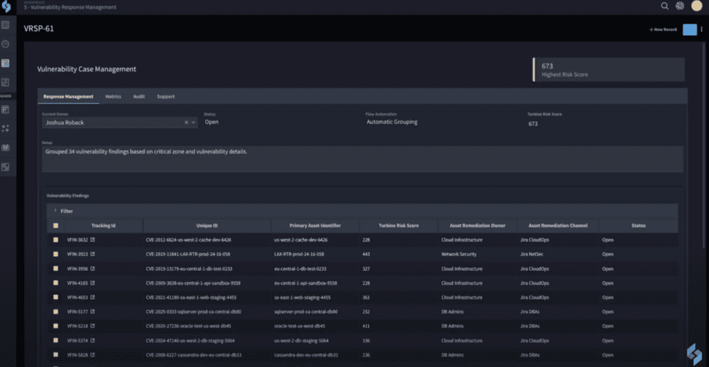Sort by the Tracking Id column header
Screen dimensions: 709x367
coord(104,226)
